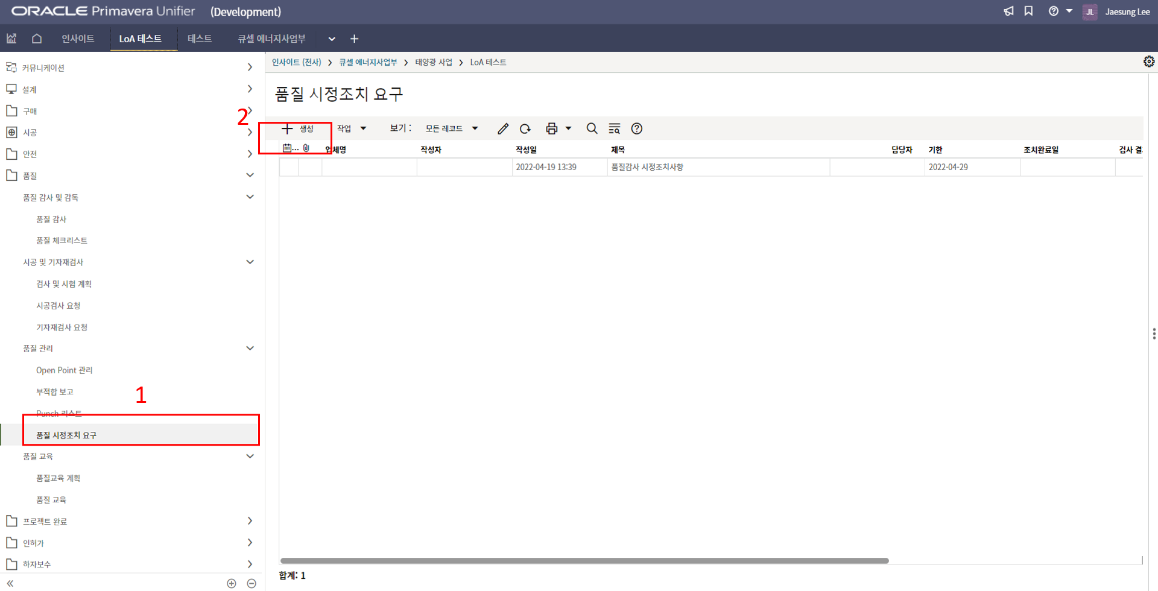Open the 모든 레코드 view dropdown
Screen dimensions: 1158x591
[x=451, y=128]
